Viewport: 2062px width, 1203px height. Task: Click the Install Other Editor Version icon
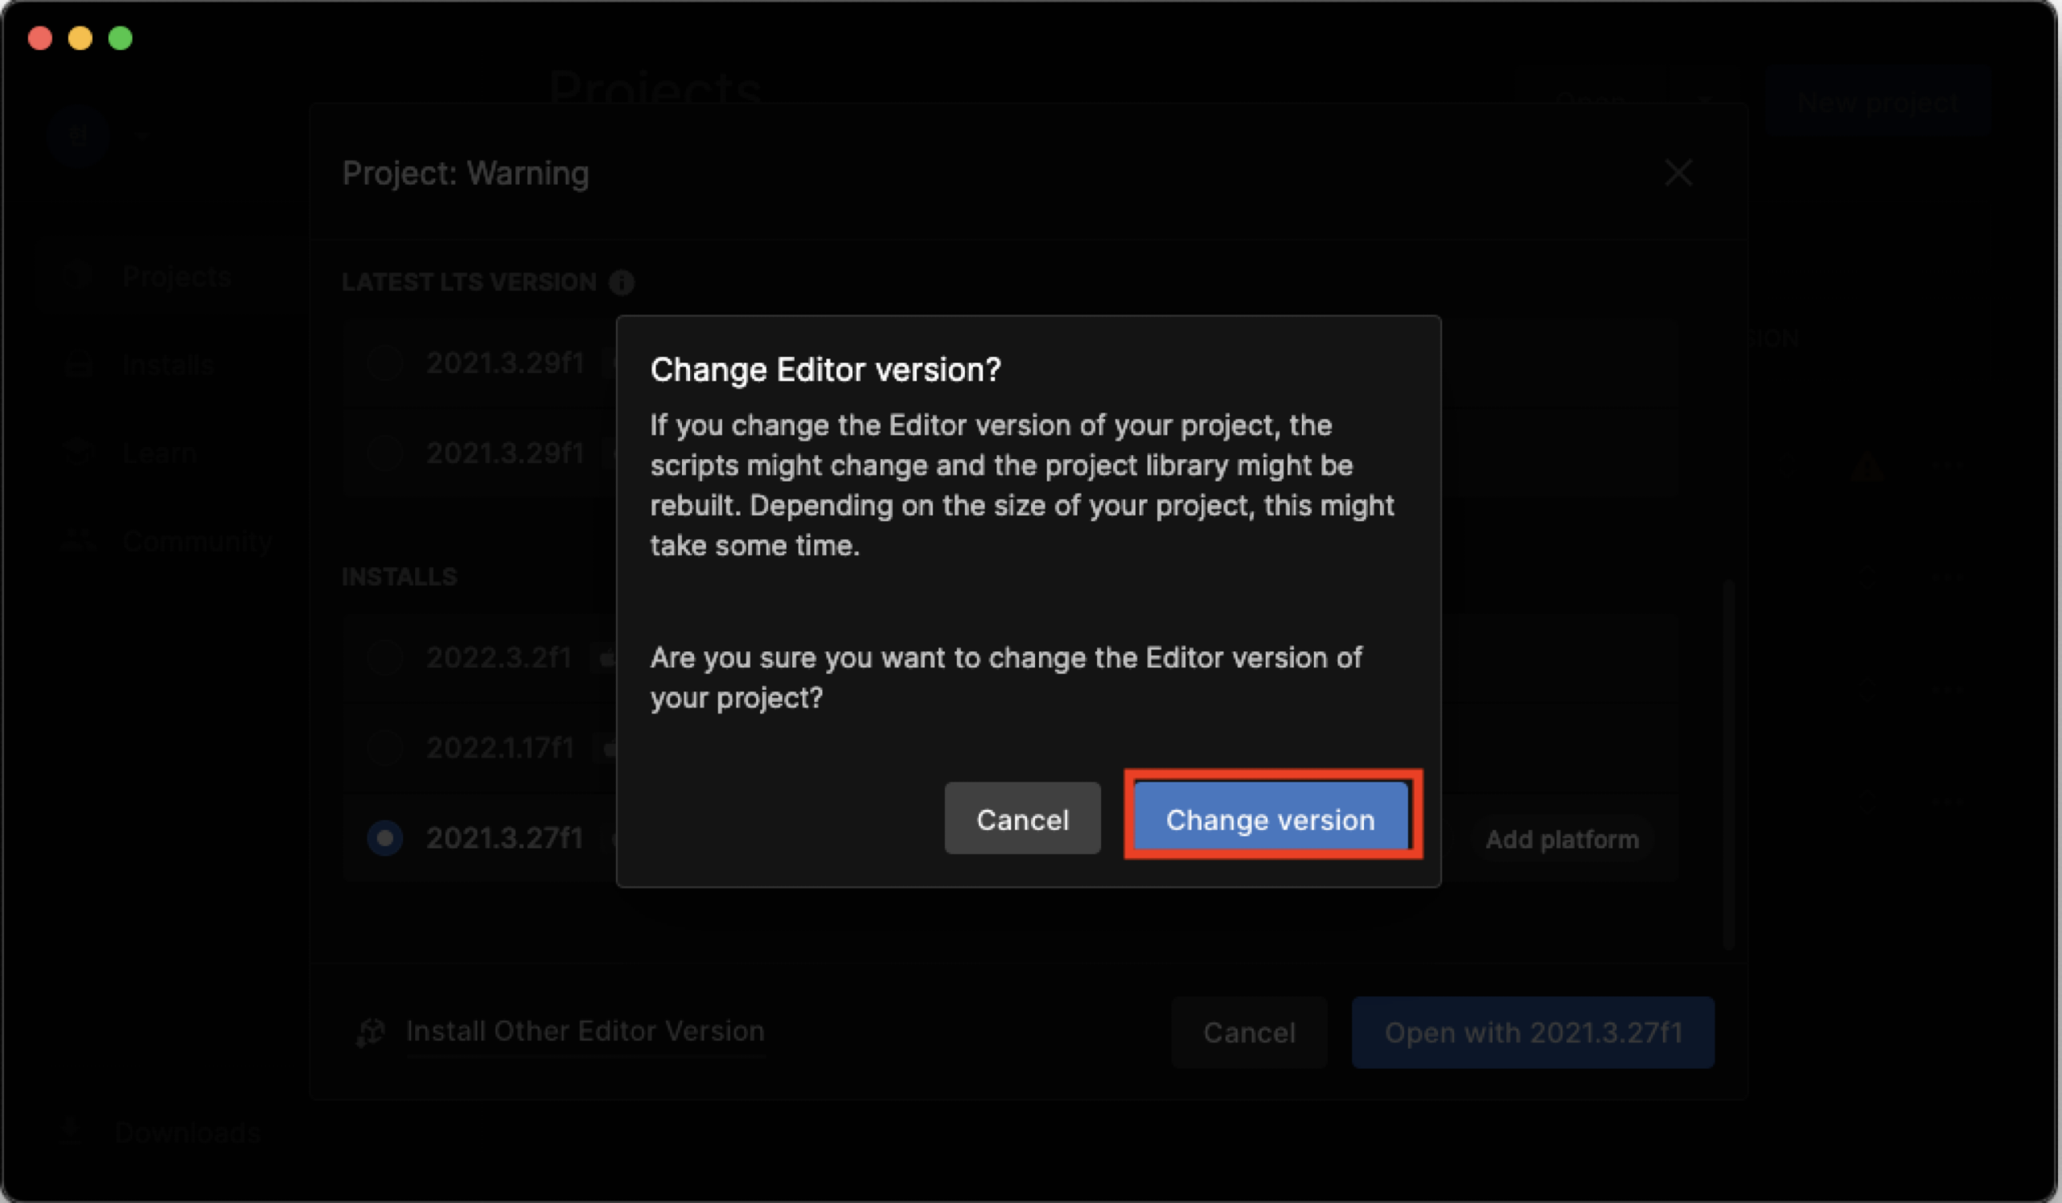coord(371,1032)
